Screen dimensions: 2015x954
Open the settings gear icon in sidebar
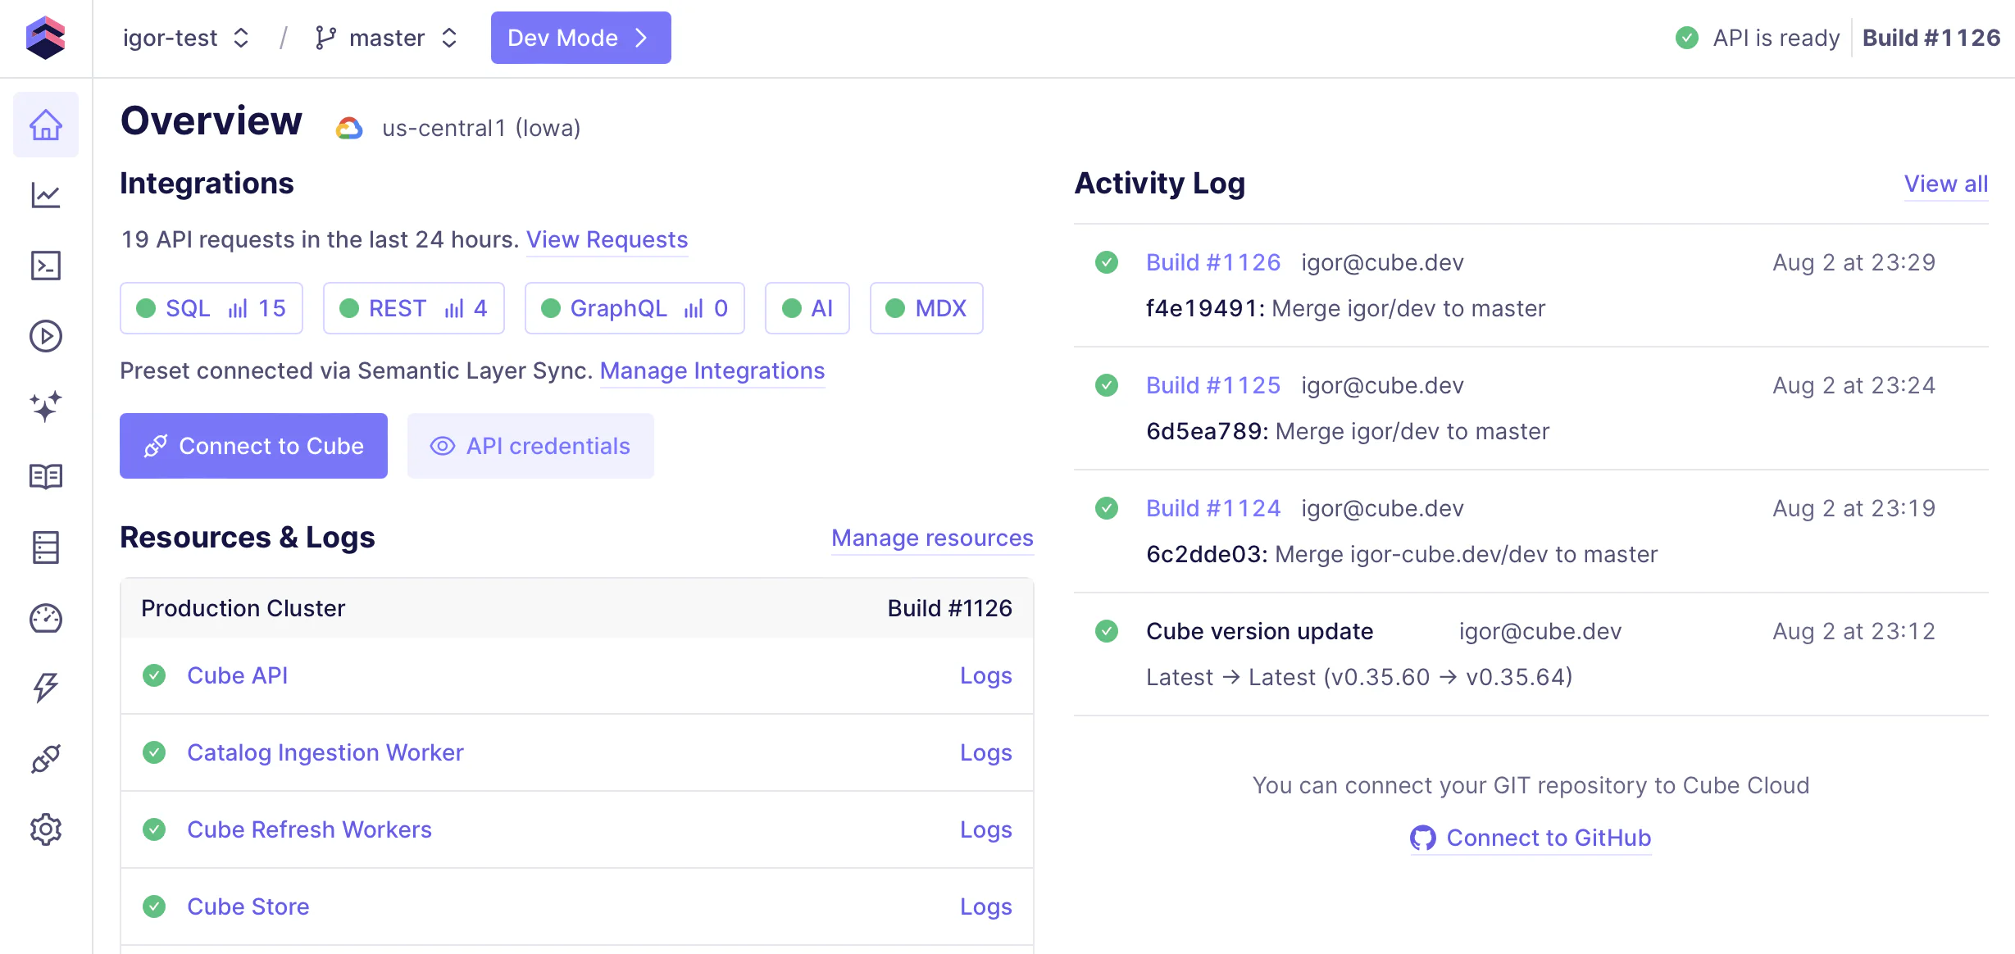point(46,829)
